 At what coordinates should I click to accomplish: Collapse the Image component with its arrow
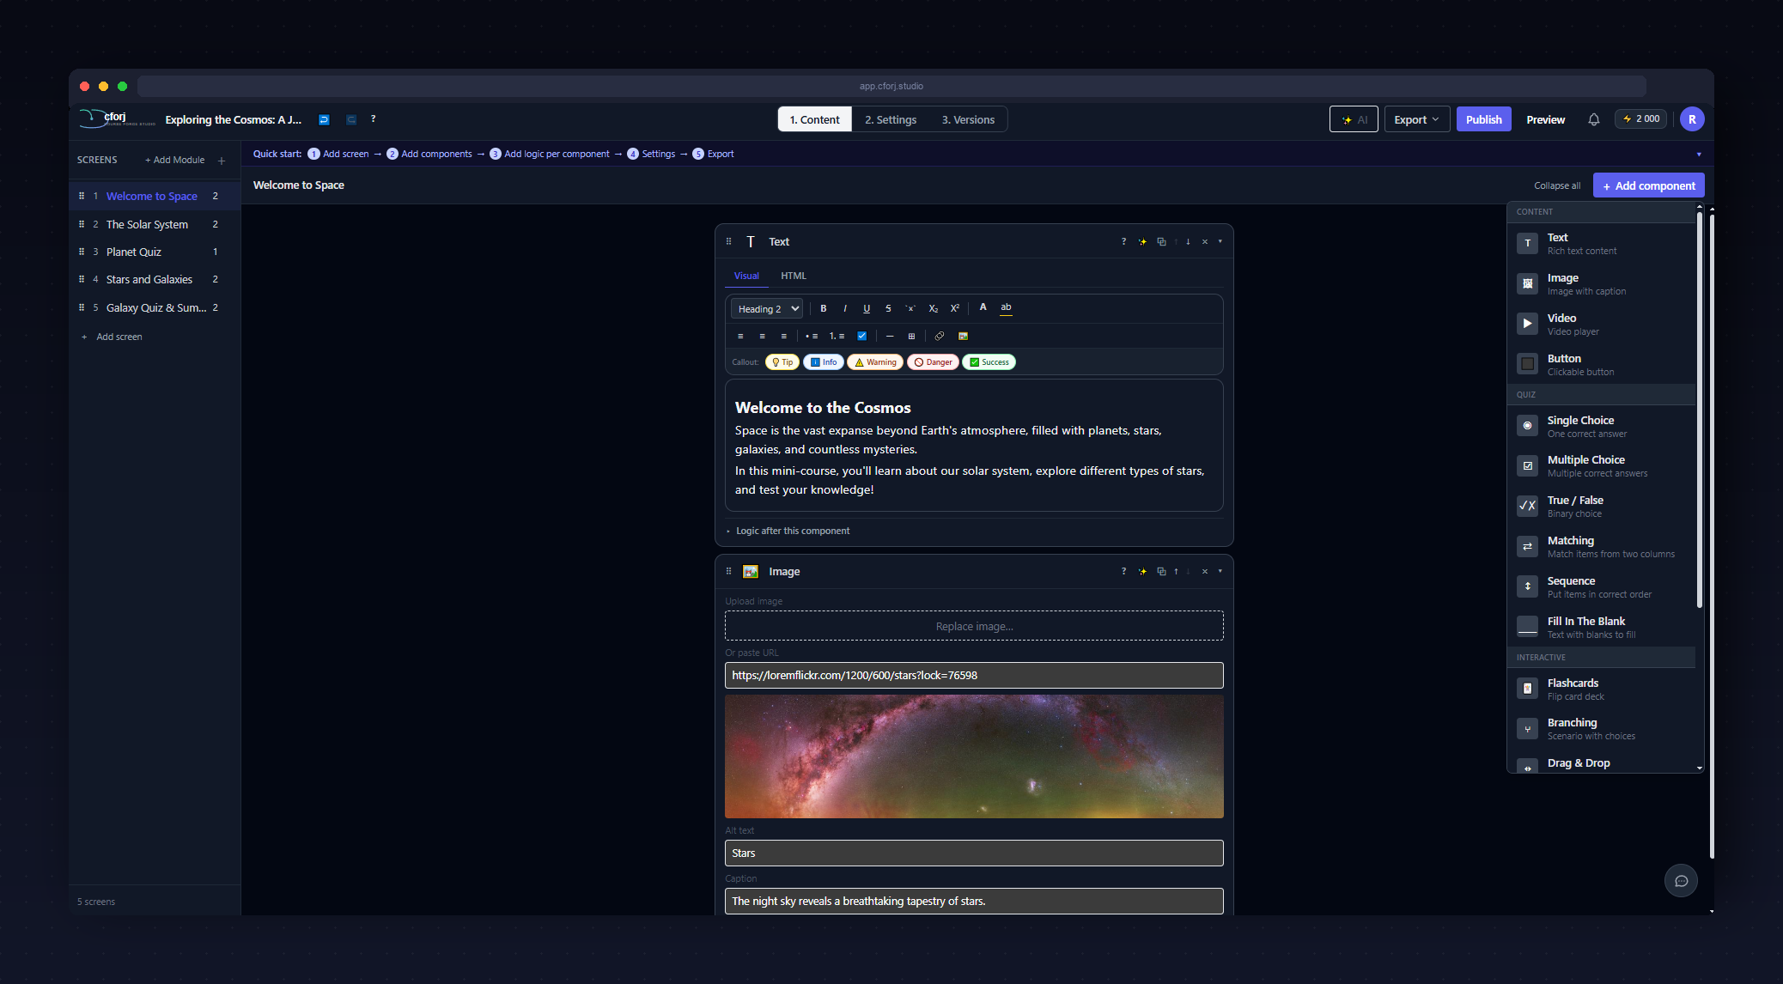click(x=1220, y=571)
